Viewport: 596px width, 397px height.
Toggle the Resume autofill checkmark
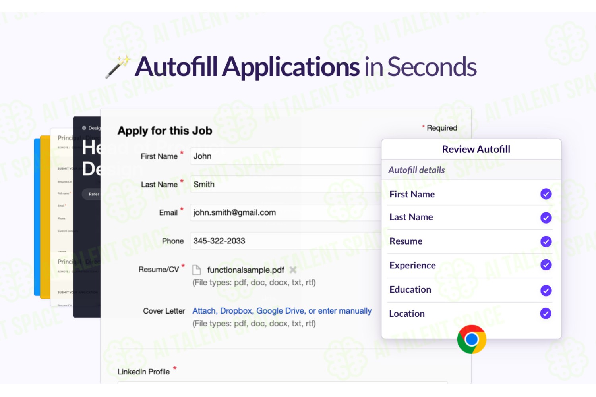point(546,241)
